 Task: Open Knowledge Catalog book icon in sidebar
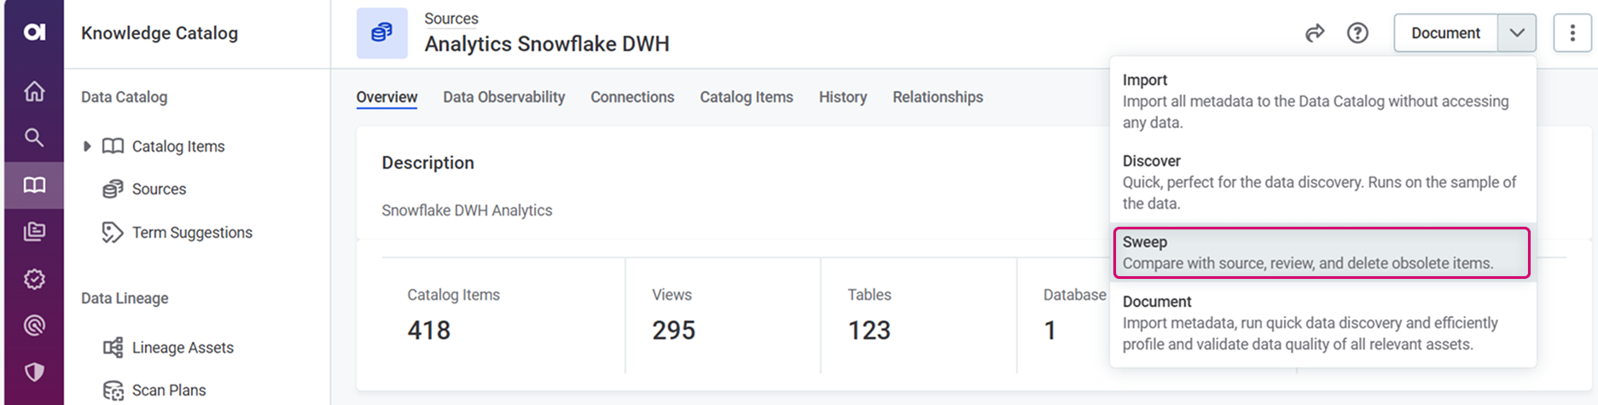pos(34,185)
